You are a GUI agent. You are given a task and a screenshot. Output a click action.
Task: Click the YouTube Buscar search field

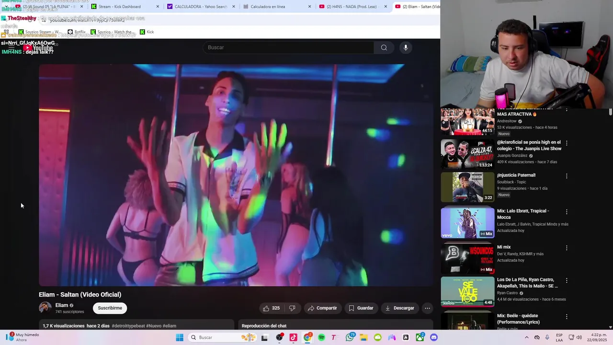tap(289, 47)
